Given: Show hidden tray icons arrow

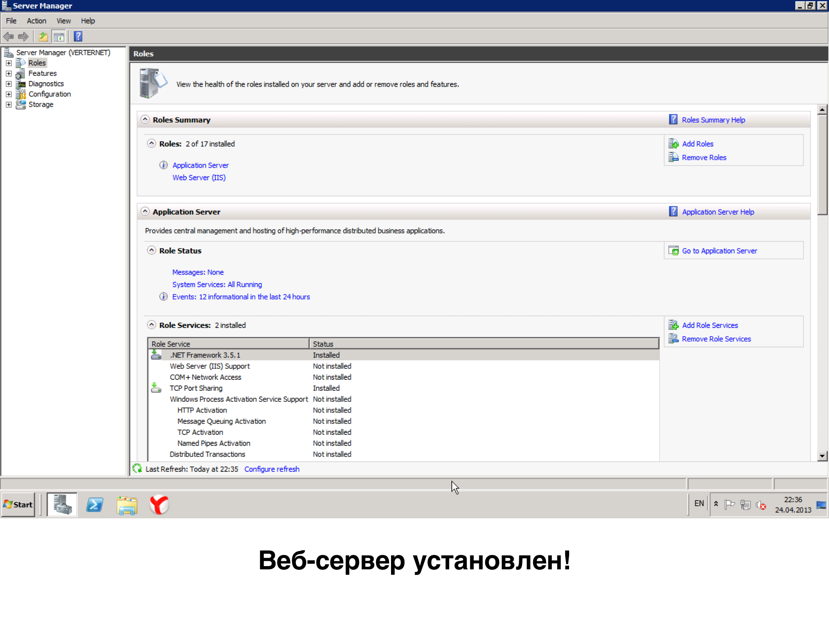Looking at the screenshot, I should pos(716,504).
